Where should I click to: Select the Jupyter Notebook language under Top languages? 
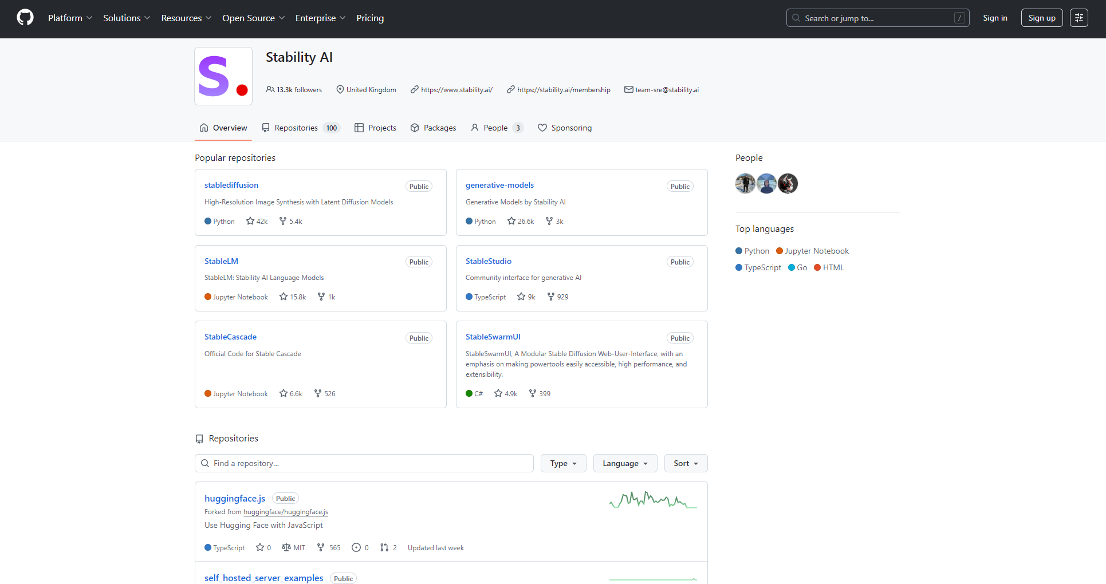coord(816,251)
